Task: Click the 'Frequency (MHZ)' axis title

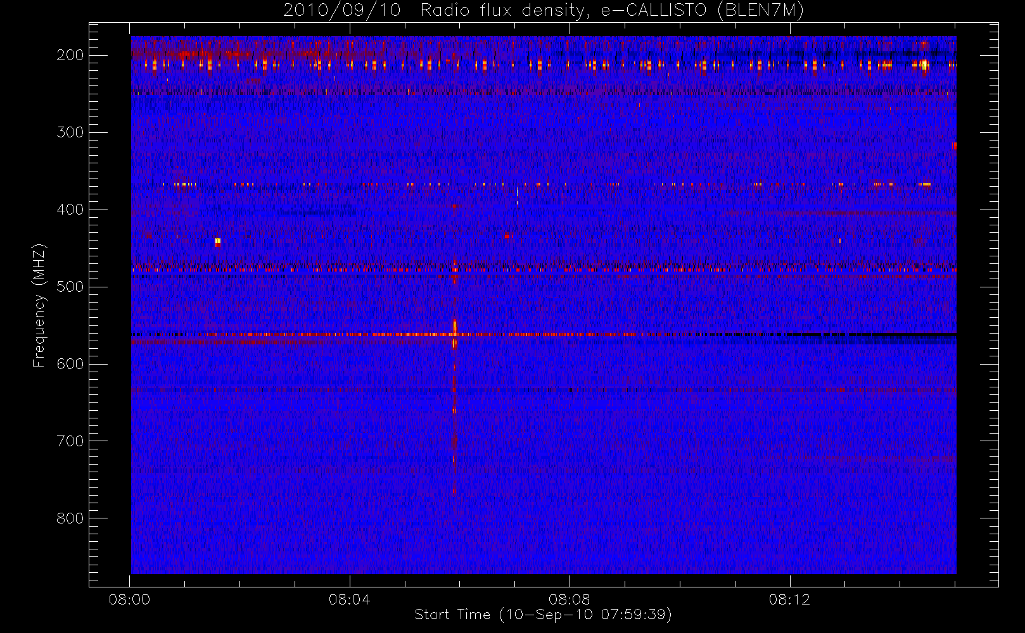Action: tap(39, 305)
